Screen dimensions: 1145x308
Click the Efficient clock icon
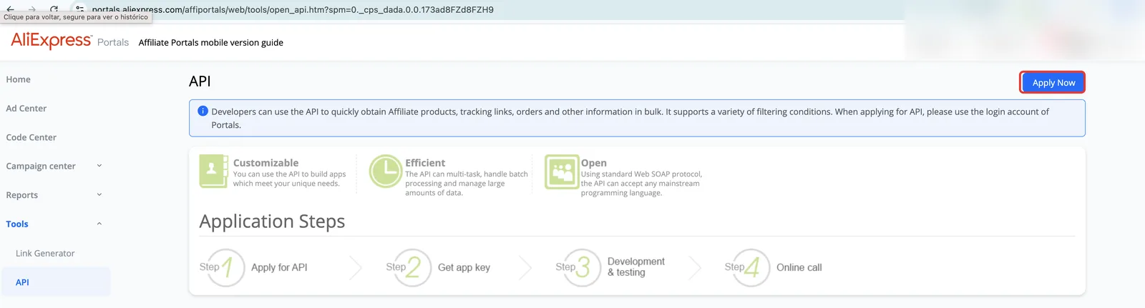click(x=385, y=172)
